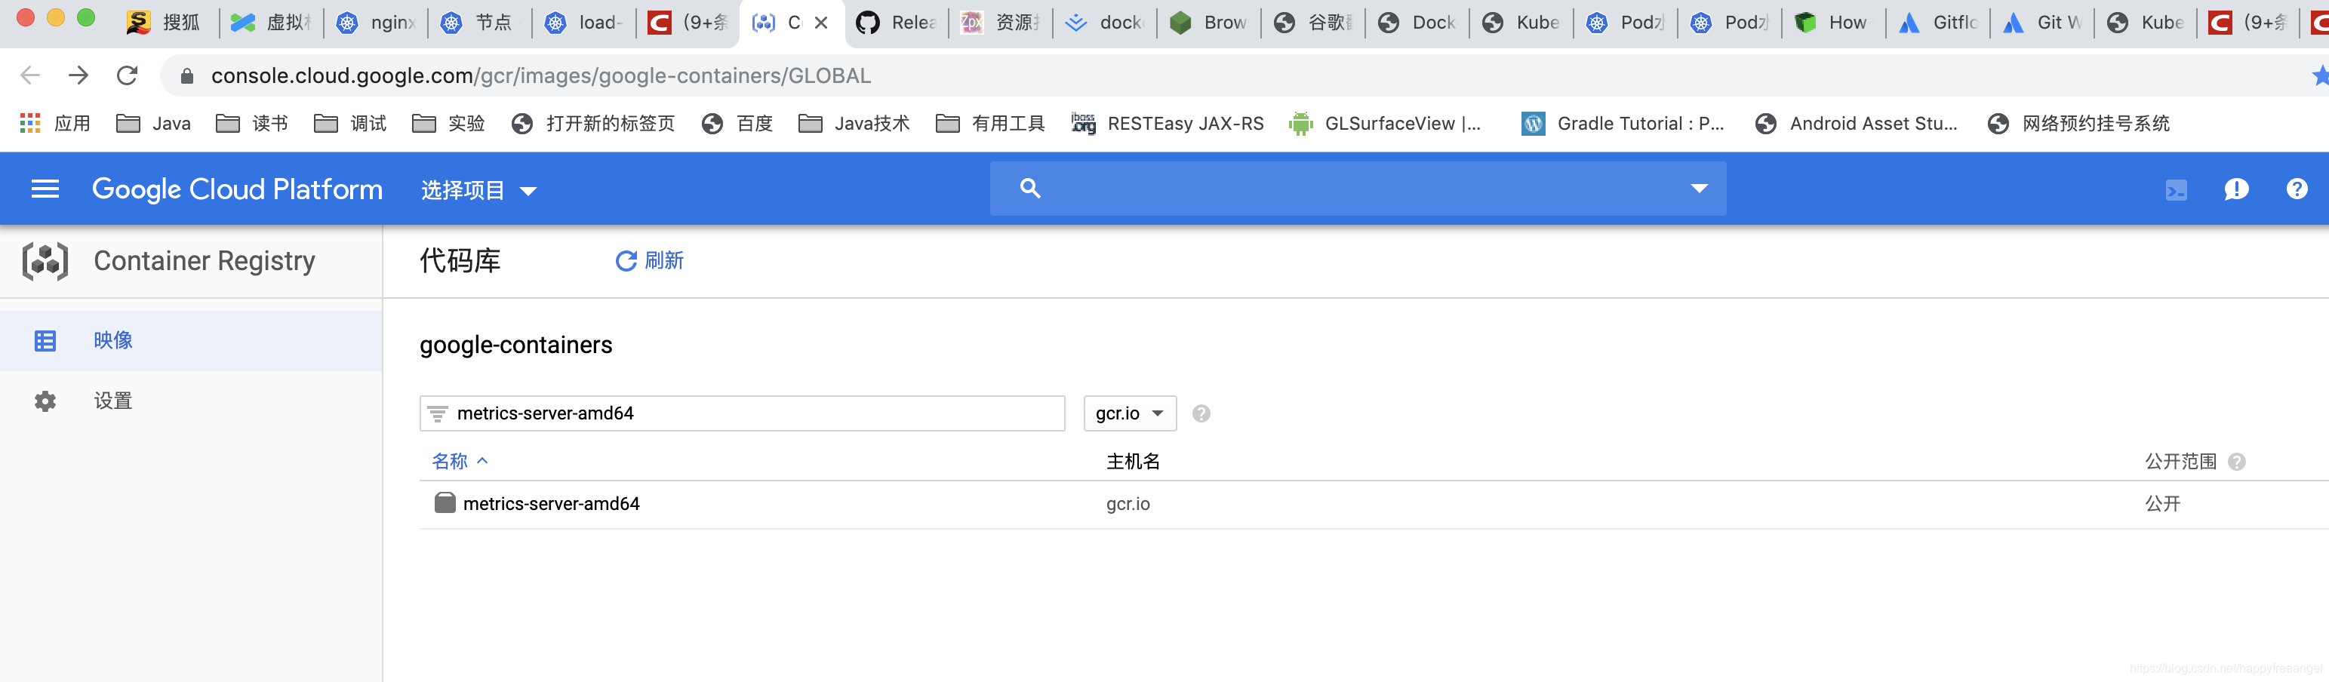Open Container Registry heading

pos(205,261)
